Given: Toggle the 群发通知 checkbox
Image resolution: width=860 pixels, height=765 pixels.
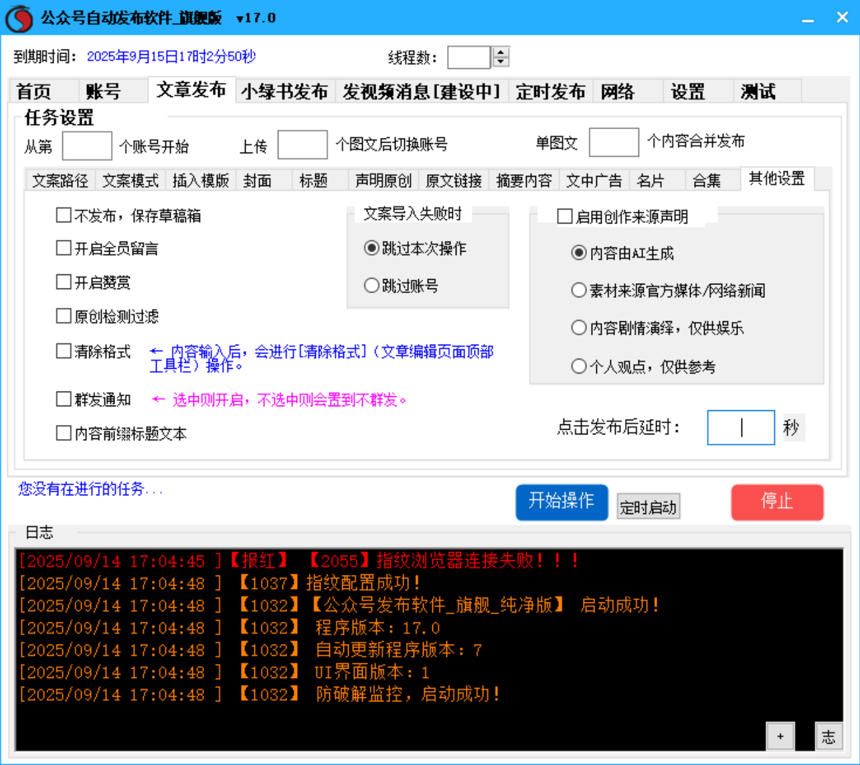Looking at the screenshot, I should tap(64, 400).
